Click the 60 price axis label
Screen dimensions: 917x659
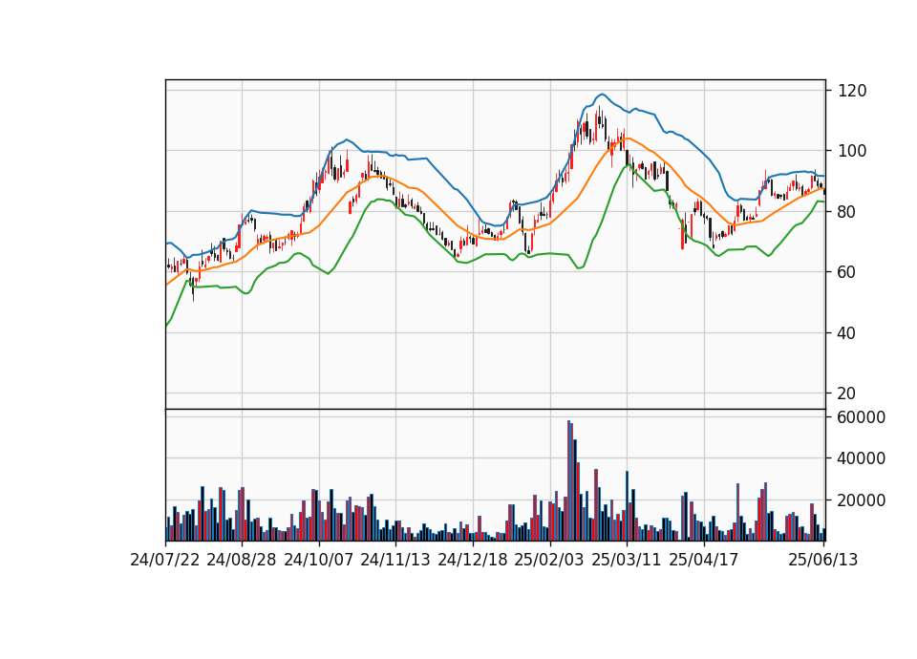(x=847, y=272)
